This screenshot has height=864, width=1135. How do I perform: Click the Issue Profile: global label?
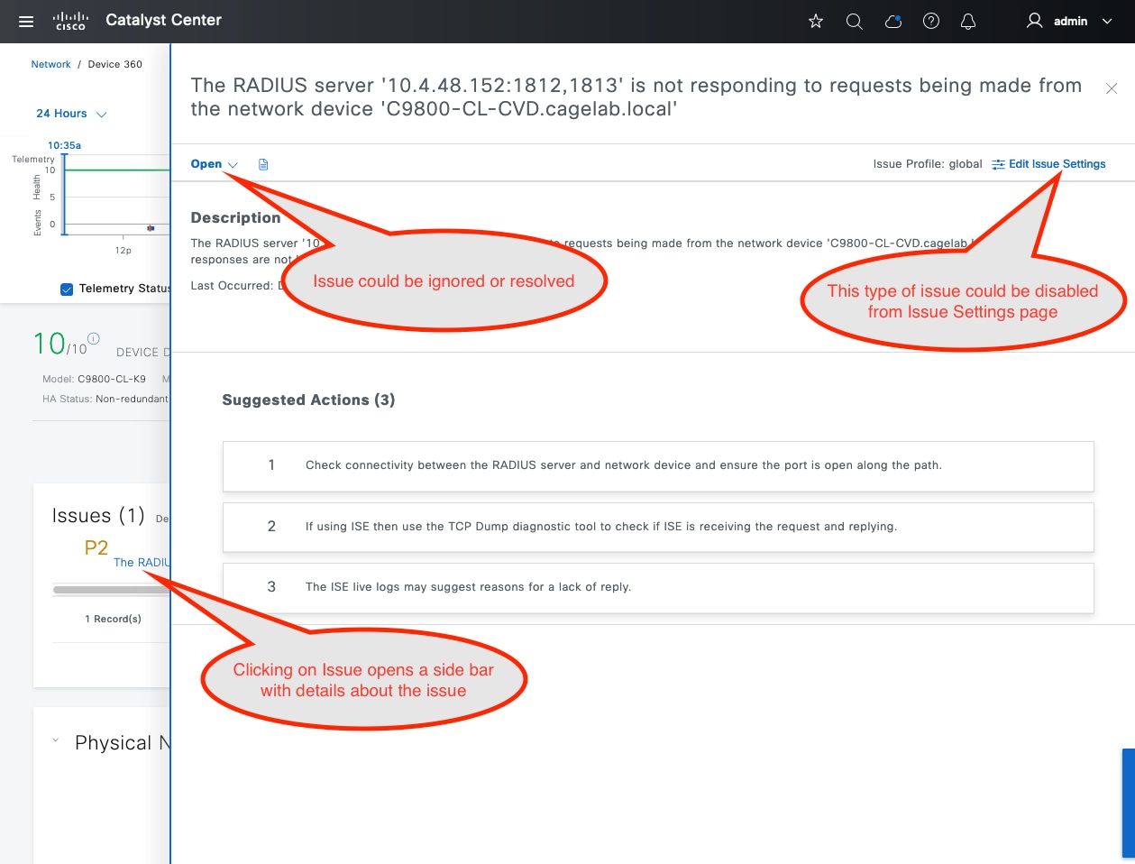[928, 164]
